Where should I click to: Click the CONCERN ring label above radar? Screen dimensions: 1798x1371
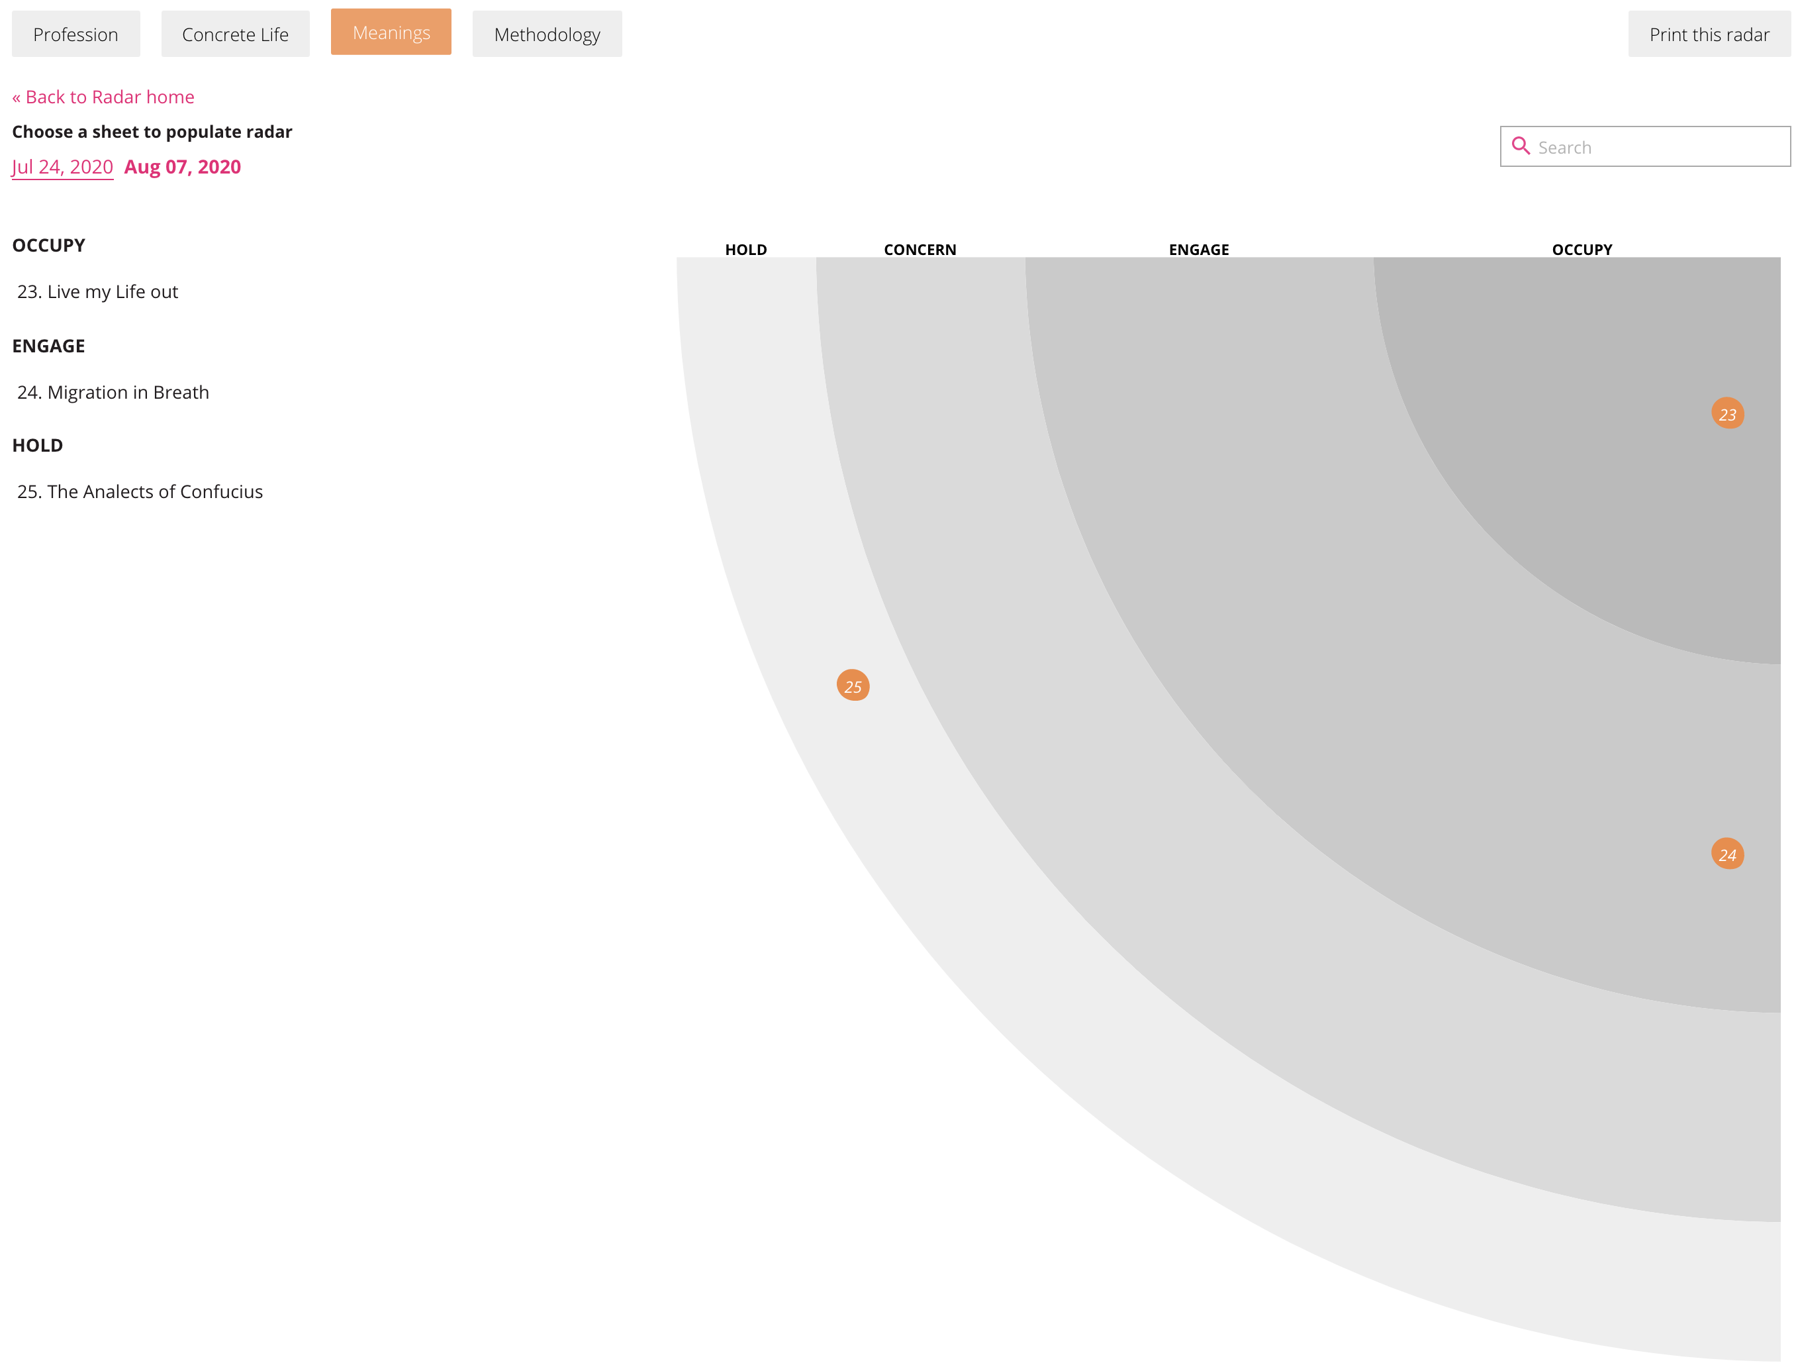(920, 250)
